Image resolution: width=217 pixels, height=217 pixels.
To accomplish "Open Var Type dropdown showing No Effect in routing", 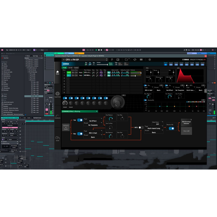I will (x=93, y=120).
